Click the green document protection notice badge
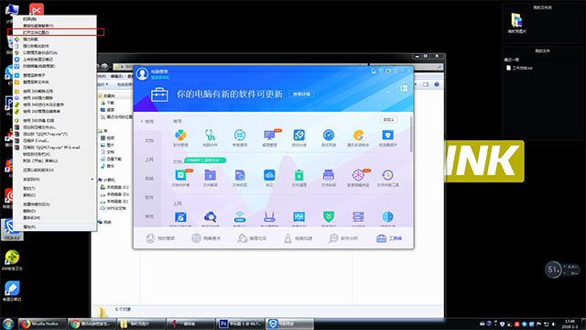Image resolution: width=586 pixels, height=330 pixels. [x=204, y=160]
